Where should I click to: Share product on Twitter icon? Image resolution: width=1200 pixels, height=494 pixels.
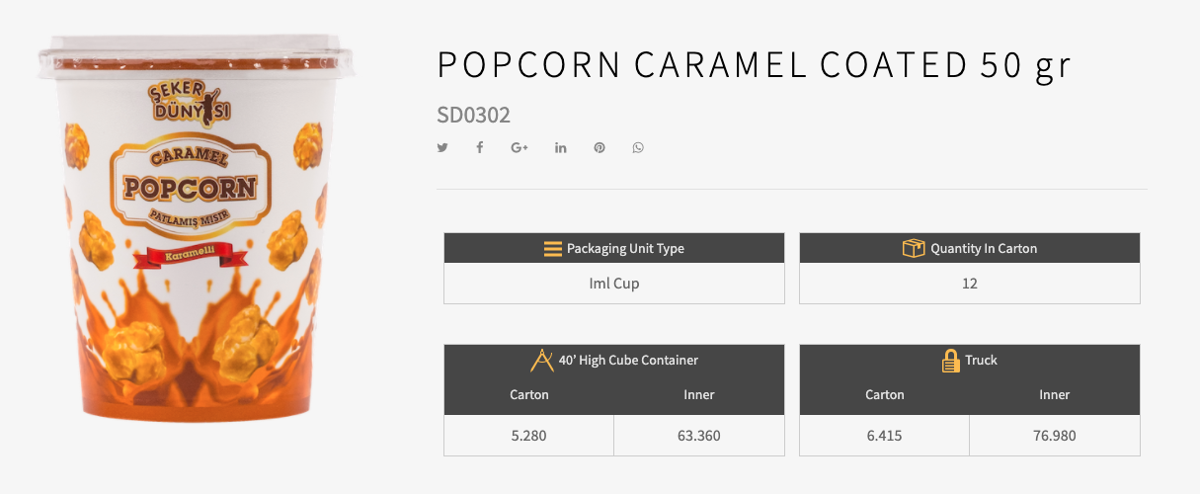pos(442,147)
